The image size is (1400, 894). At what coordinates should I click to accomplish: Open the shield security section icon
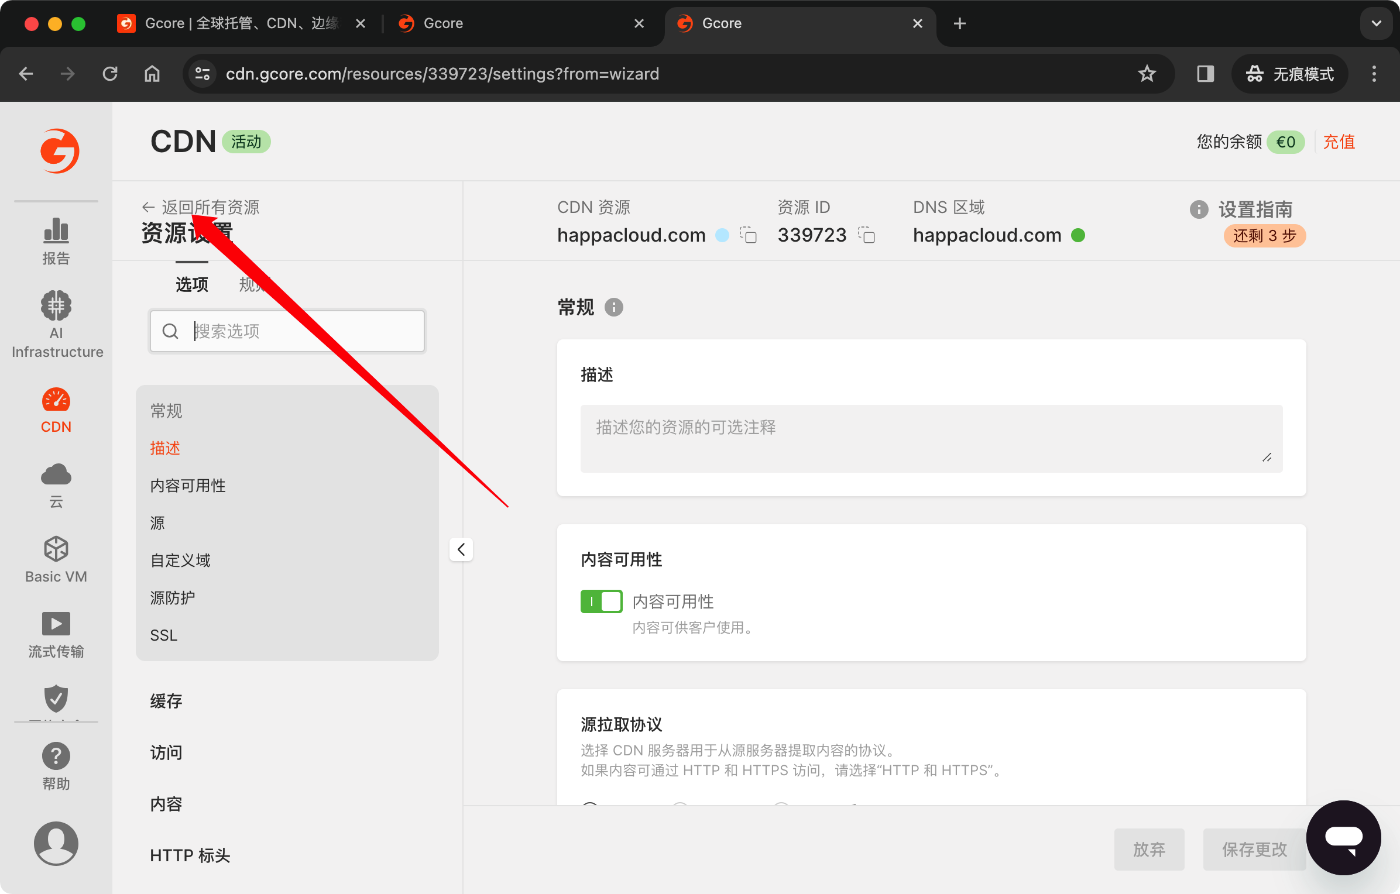click(56, 699)
